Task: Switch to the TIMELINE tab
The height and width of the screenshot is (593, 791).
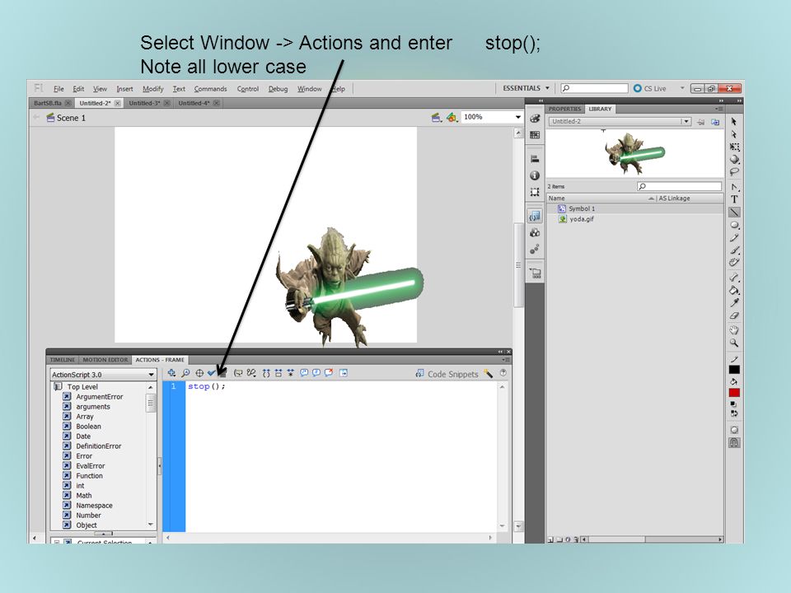Action: click(63, 360)
